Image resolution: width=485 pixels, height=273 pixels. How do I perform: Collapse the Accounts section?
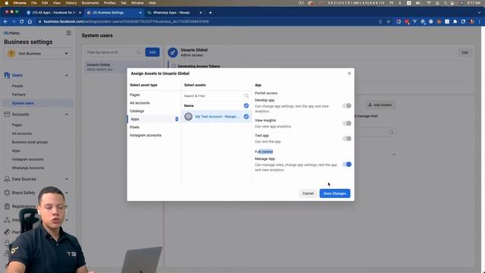pos(67,115)
